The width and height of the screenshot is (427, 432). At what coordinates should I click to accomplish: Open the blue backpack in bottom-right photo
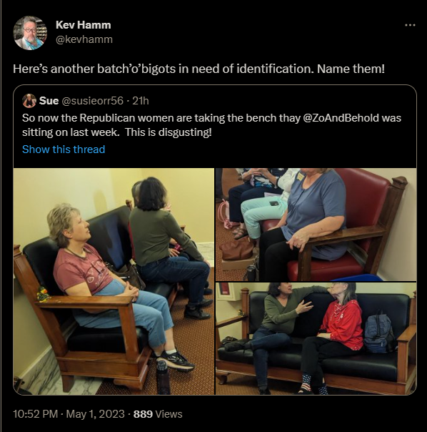tap(379, 333)
